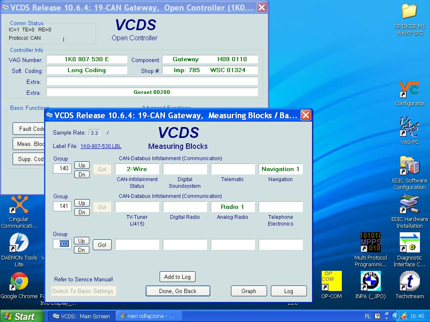Image resolution: width=430 pixels, height=322 pixels.
Task: Switch to navi odłączona taskbar item
Action: pyautogui.click(x=148, y=316)
